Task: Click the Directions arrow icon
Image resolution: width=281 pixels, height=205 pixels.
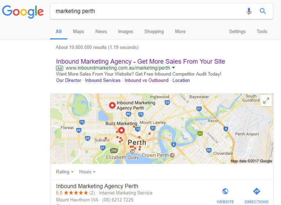Action: (256, 191)
